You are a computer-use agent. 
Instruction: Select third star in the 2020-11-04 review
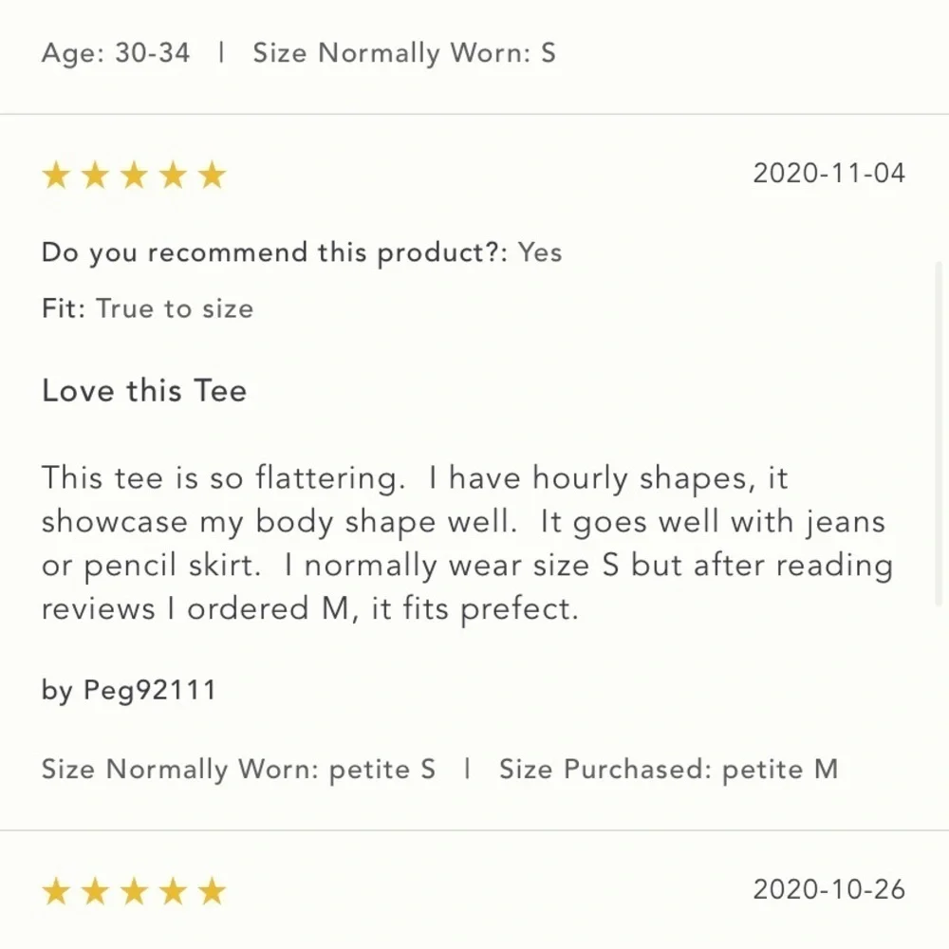[x=135, y=176]
